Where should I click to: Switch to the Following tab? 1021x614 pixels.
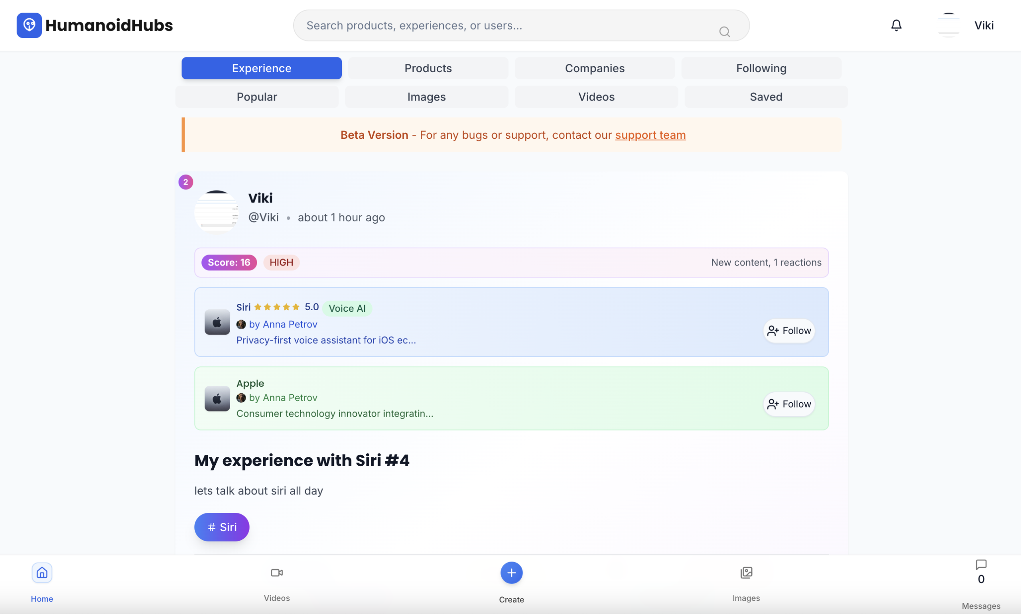click(761, 68)
